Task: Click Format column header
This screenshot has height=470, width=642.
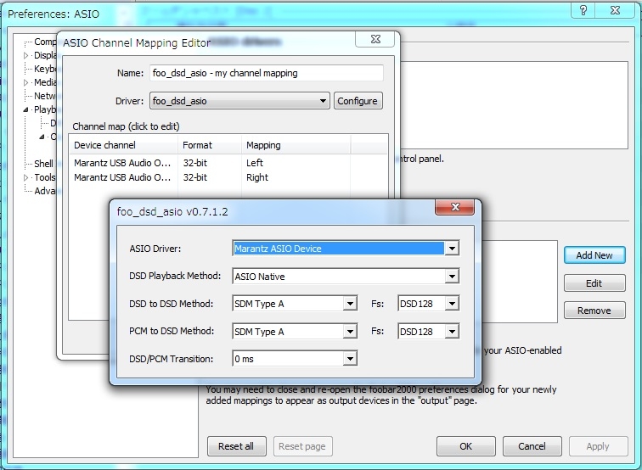Action: (x=210, y=145)
